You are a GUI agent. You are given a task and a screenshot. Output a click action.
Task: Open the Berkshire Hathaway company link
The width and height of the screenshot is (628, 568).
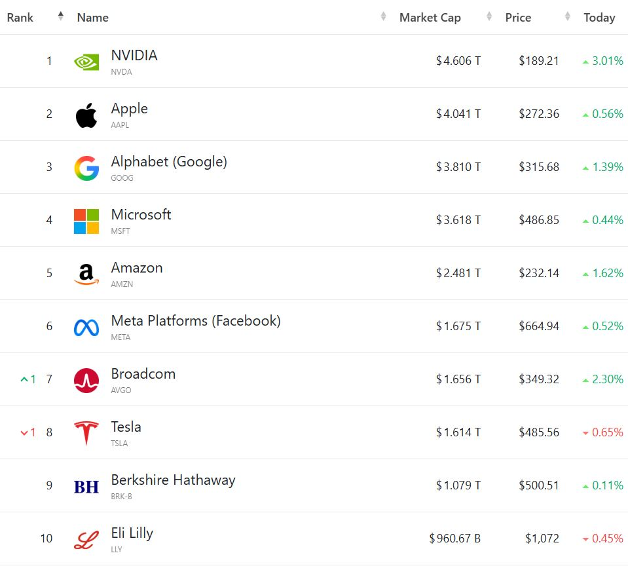point(173,480)
